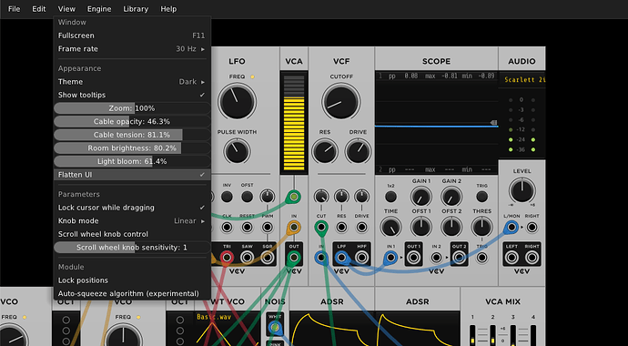Viewport: 628px width, 346px height.
Task: Click the Scope IN 1 jack
Action: 390,258
